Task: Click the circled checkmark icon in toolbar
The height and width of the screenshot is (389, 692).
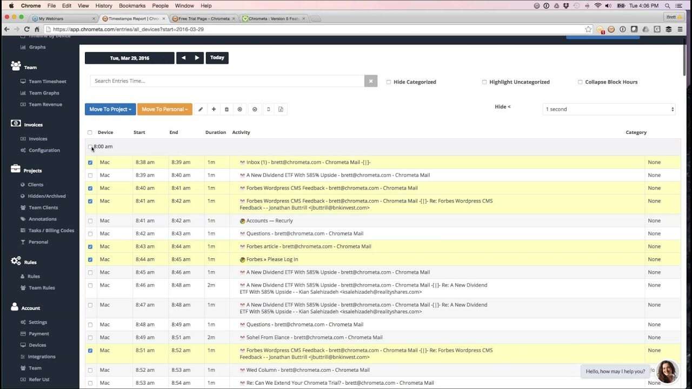Action: coord(255,109)
